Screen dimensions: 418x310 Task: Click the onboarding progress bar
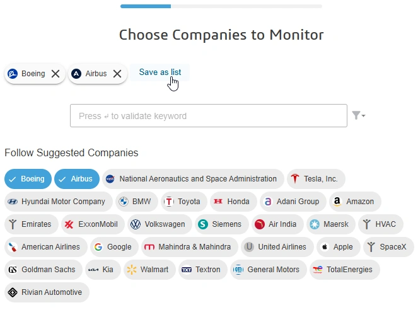(x=221, y=6)
